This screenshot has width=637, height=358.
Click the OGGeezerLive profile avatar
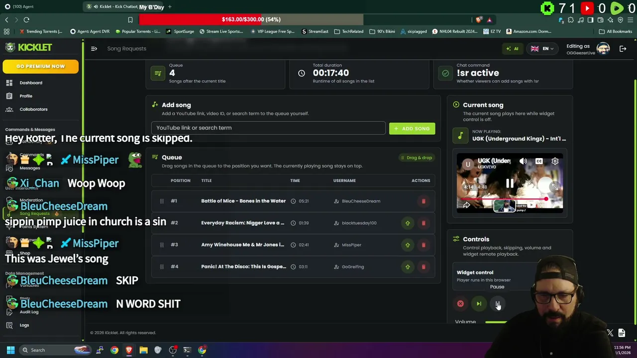click(x=603, y=48)
